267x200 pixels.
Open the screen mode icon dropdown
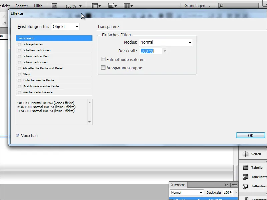point(112,6)
